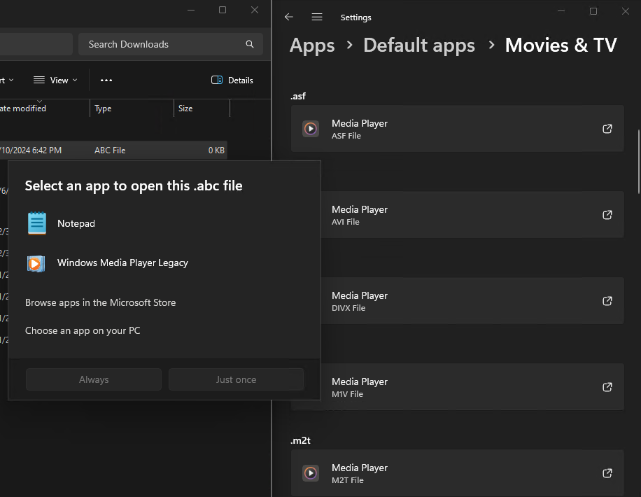The height and width of the screenshot is (497, 641).
Task: Click the Always button
Action: [94, 379]
